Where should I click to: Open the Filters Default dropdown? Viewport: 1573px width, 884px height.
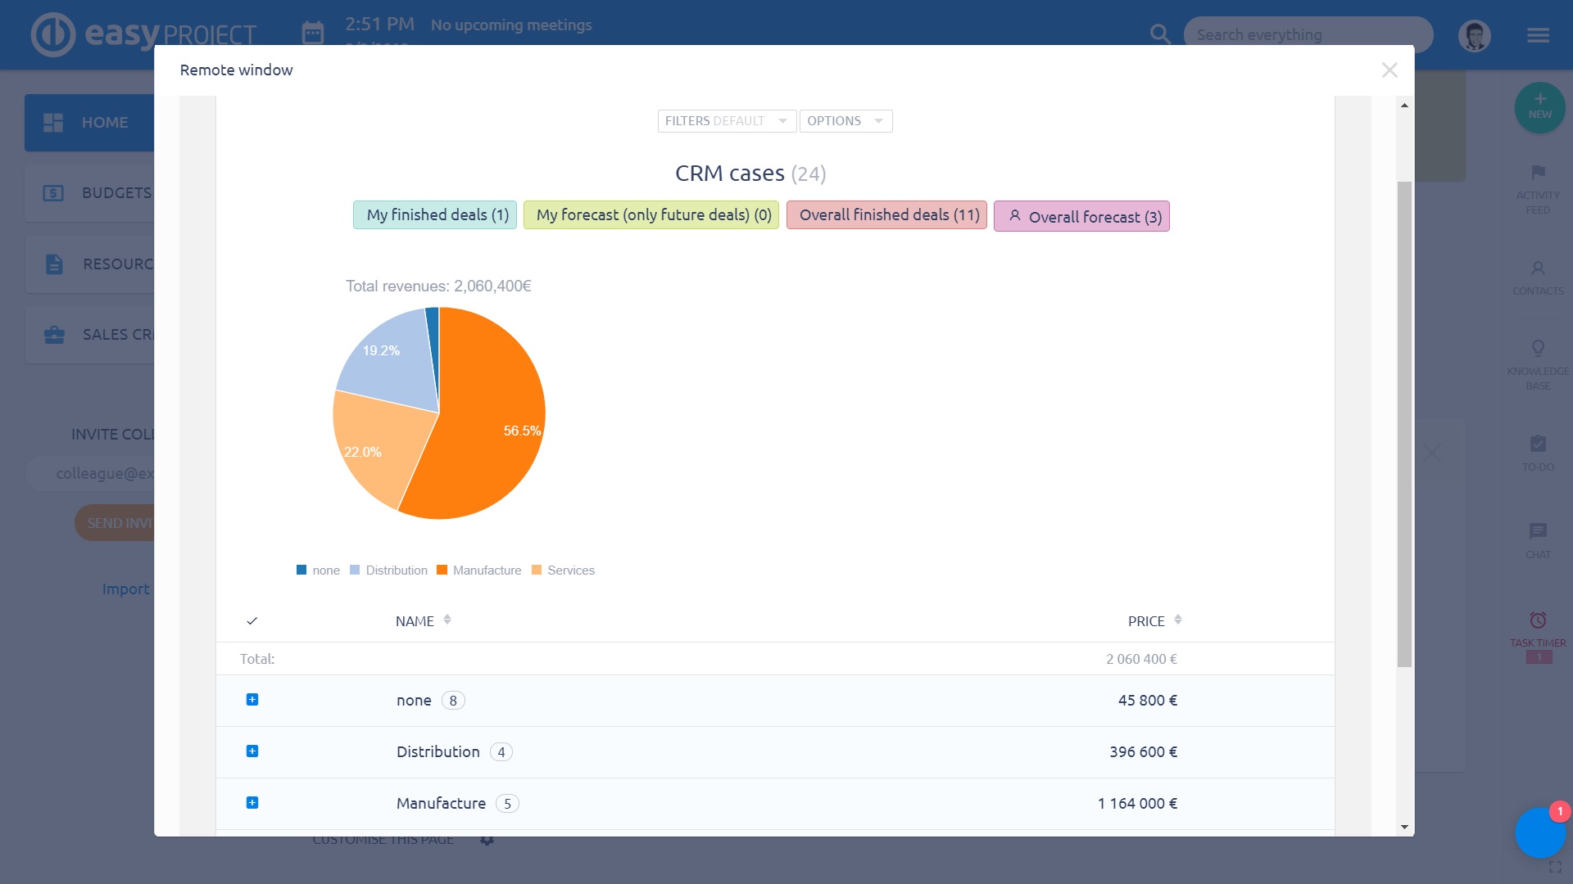726,121
